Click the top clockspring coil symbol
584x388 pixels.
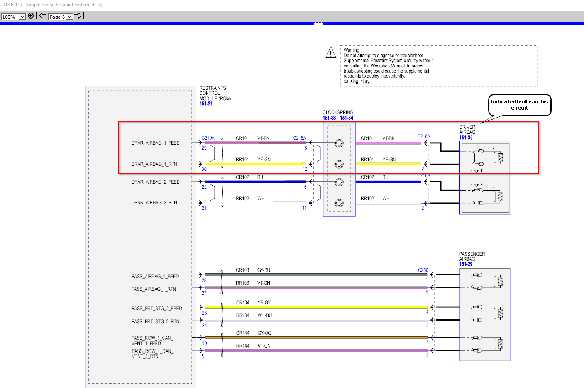(339, 143)
